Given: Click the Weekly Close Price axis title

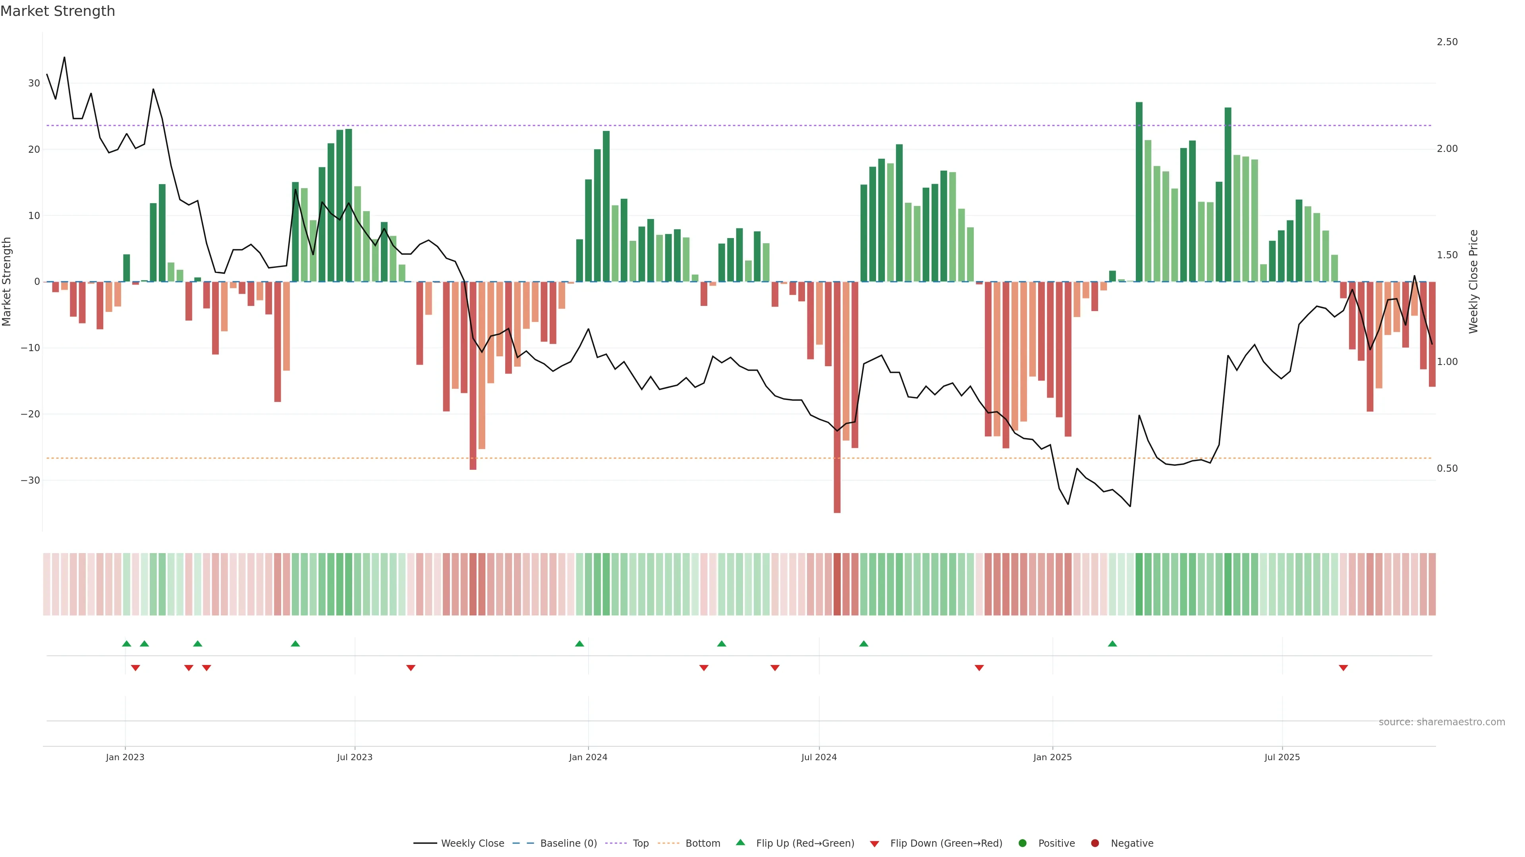Looking at the screenshot, I should coord(1473,282).
